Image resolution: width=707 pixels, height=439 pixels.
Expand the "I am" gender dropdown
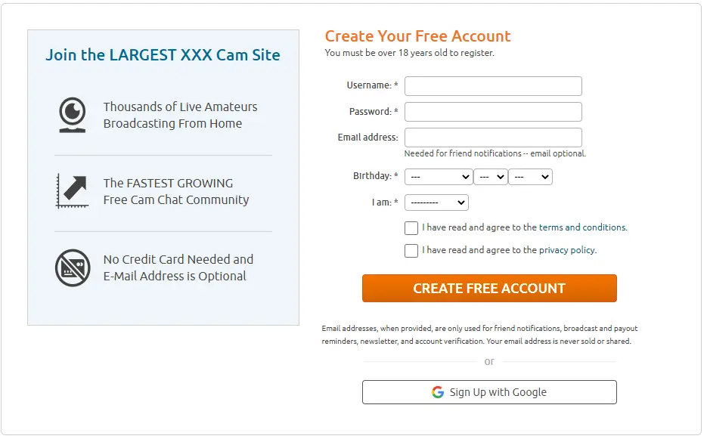click(436, 202)
